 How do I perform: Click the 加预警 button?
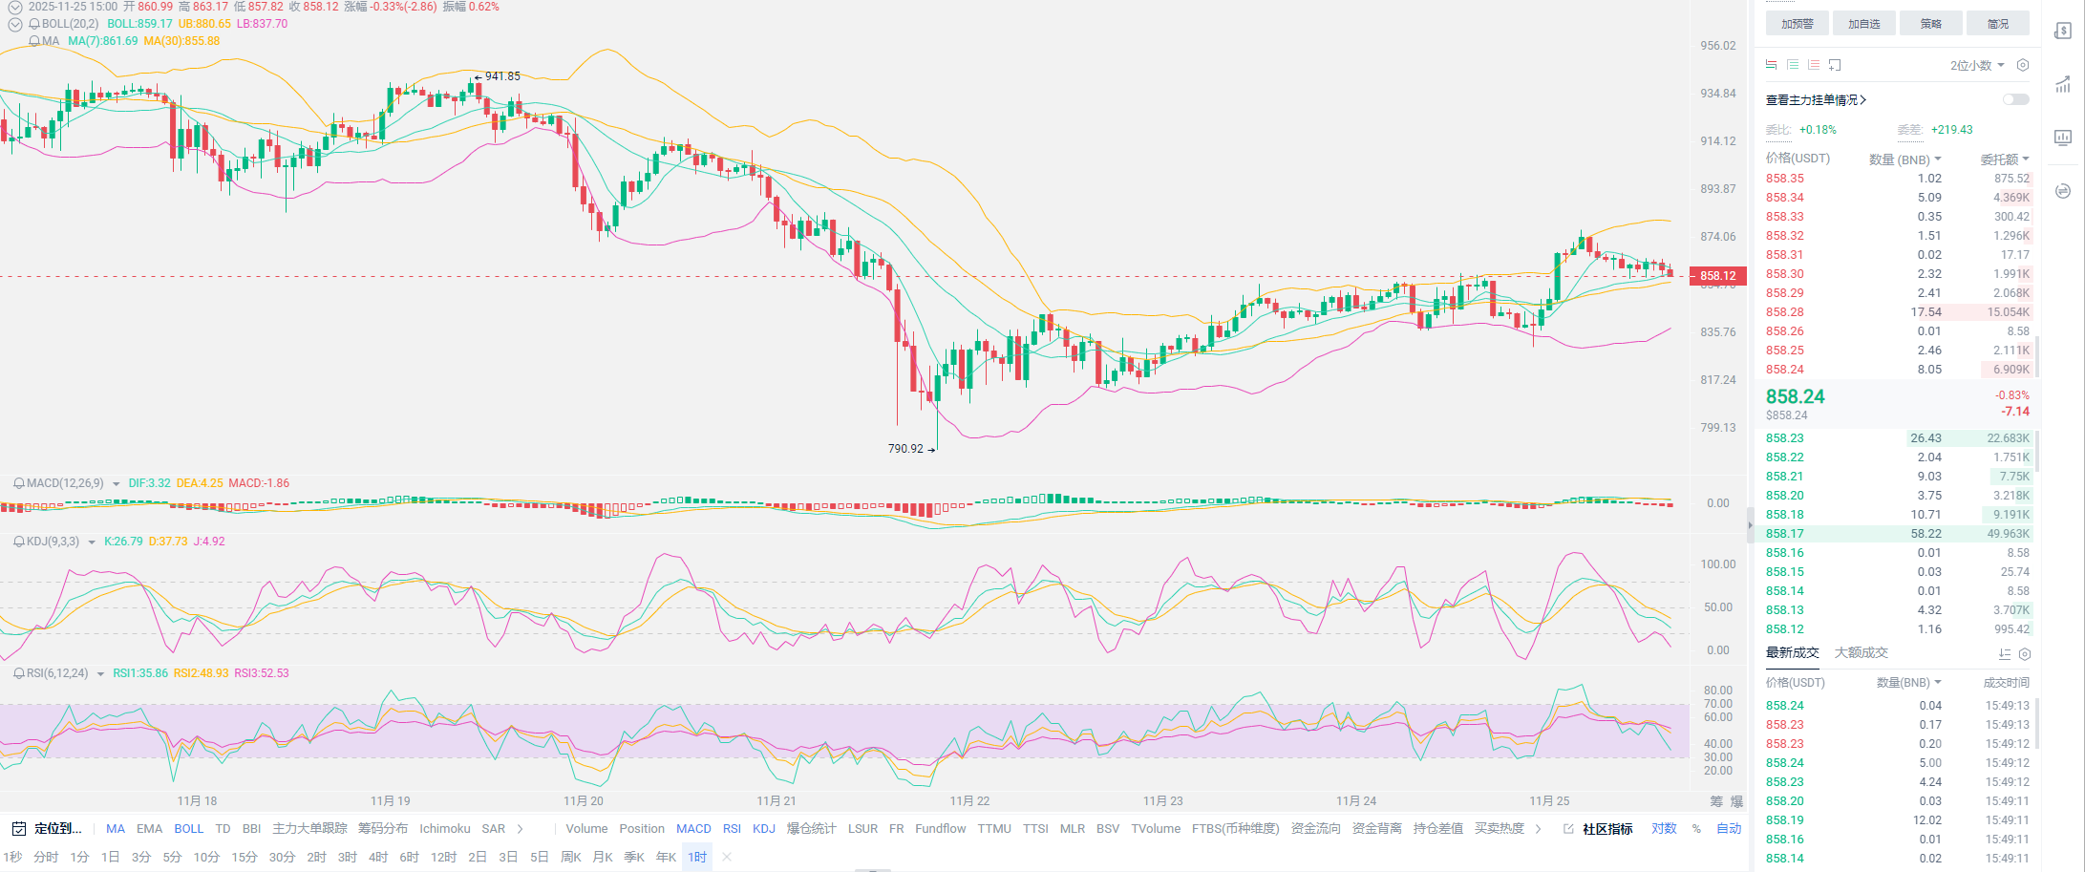point(1797,24)
